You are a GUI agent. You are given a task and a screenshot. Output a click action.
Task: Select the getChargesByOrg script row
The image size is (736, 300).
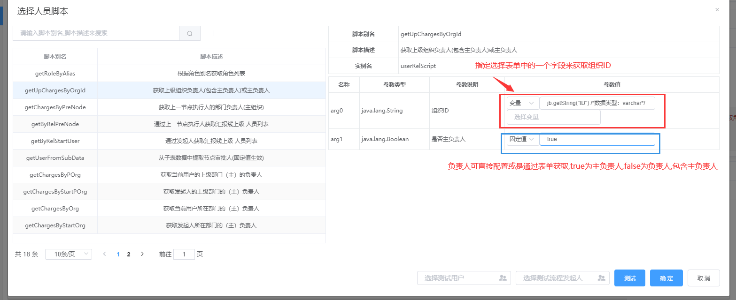[169, 209]
